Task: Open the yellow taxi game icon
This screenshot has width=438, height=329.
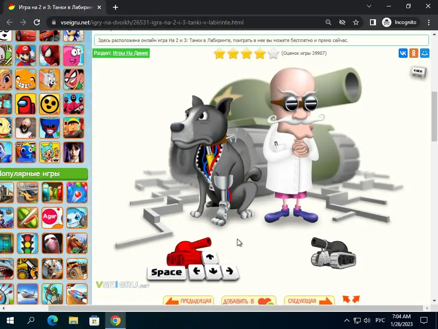Action: coord(27,192)
